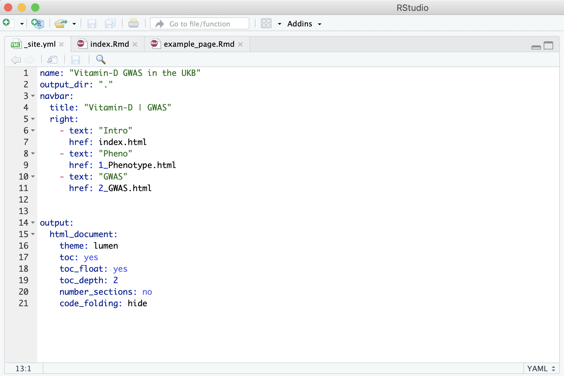Click line number 12 in gutter
Screen dimensions: 564x376
(24, 200)
